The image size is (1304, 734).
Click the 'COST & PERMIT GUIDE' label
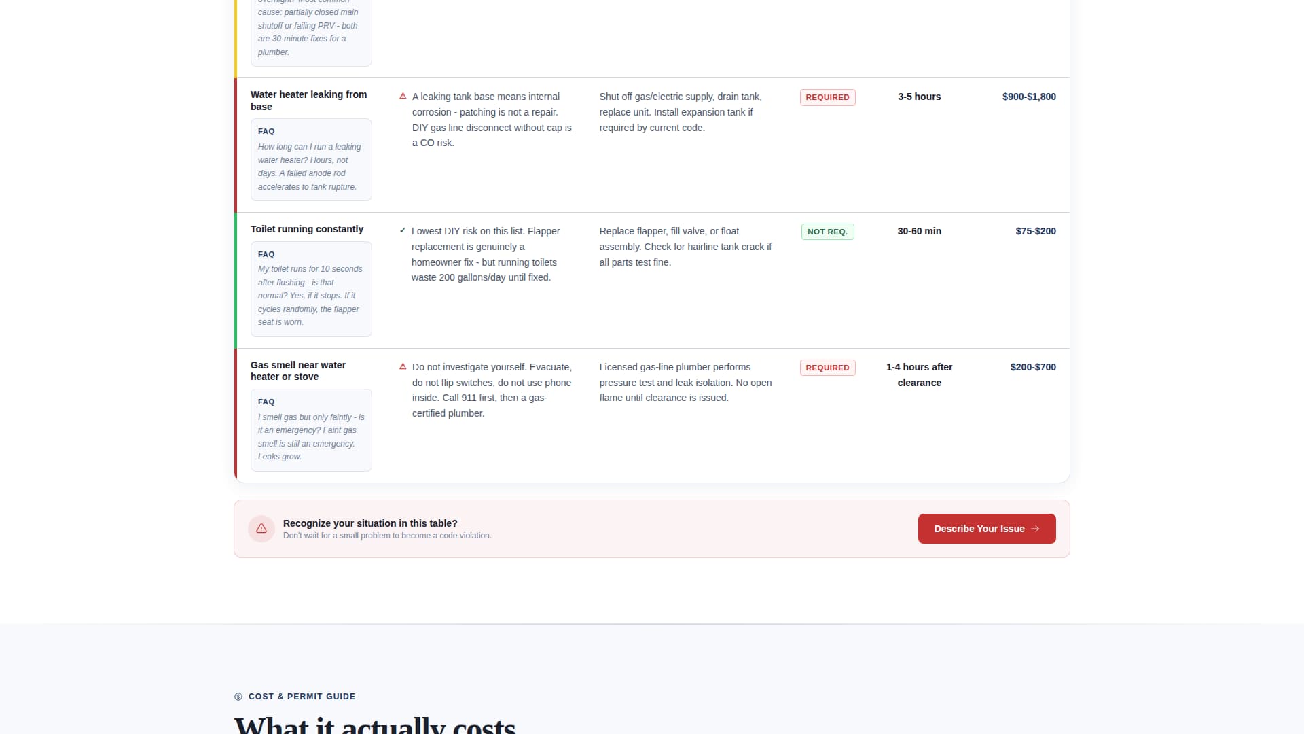302,697
